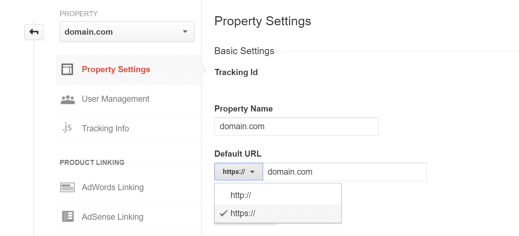Select the Property Settings panel icon

tap(67, 69)
